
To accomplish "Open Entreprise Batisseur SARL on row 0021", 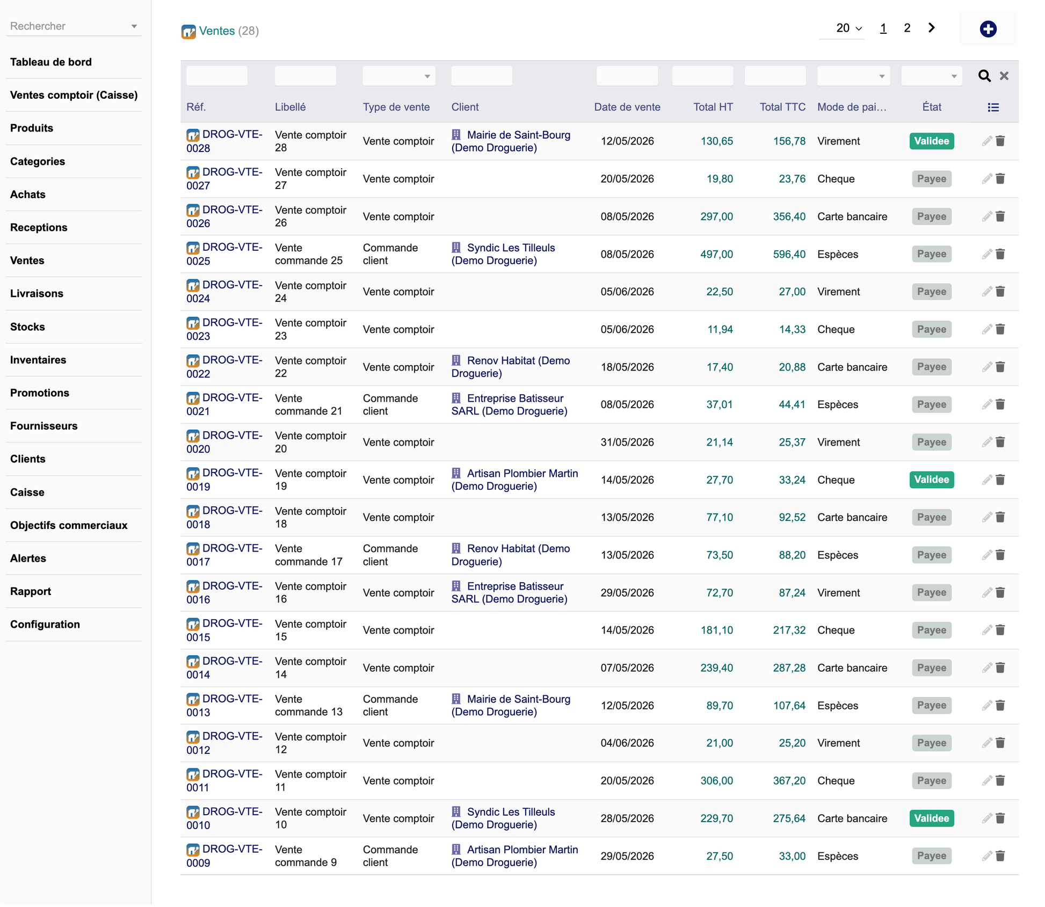I will pyautogui.click(x=509, y=404).
